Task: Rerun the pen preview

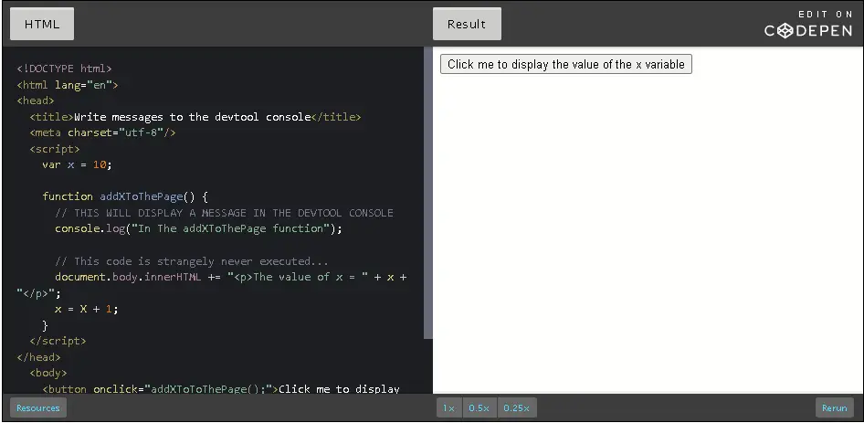Action: pyautogui.click(x=834, y=408)
